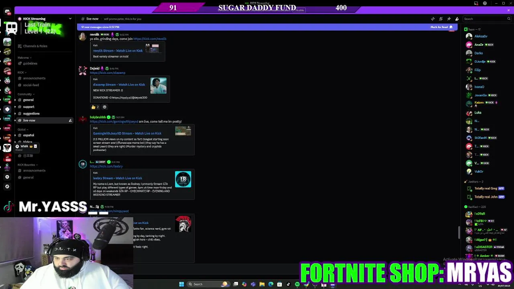Click Add a Server plus icon
Viewport: 514px width, 289px height.
(7, 177)
